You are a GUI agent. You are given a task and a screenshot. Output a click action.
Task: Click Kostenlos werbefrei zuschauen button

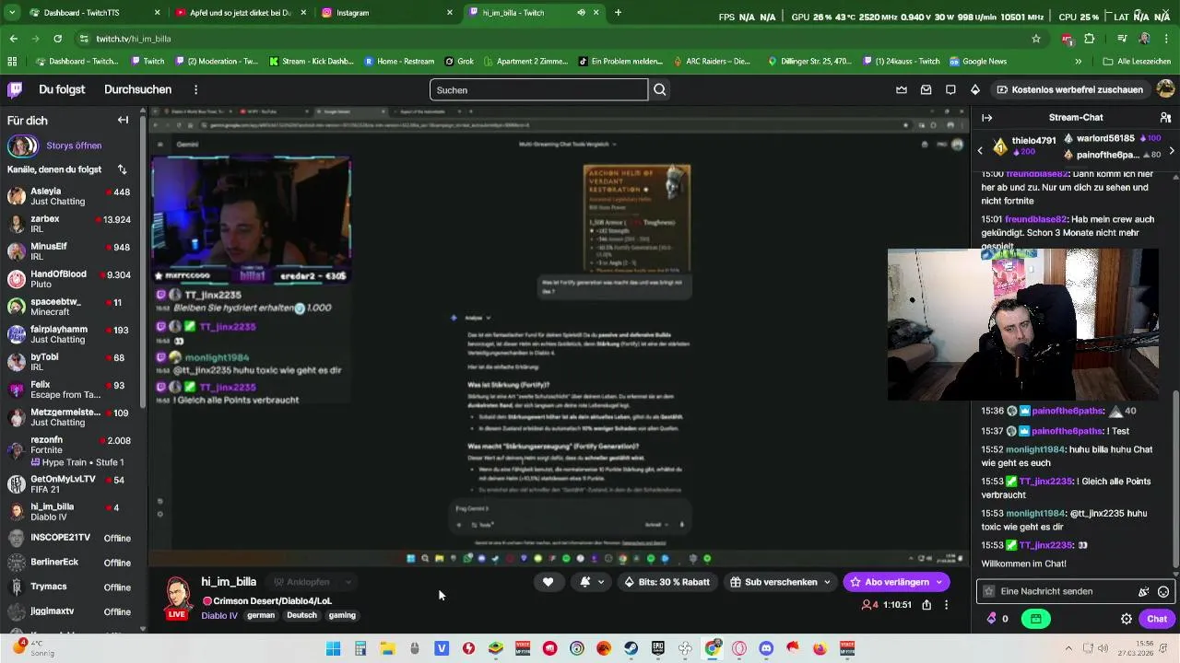pos(1069,89)
